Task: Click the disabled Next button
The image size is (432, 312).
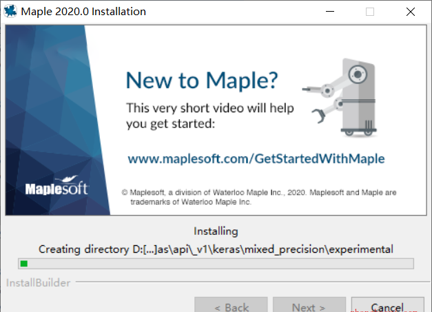Action: (309, 305)
